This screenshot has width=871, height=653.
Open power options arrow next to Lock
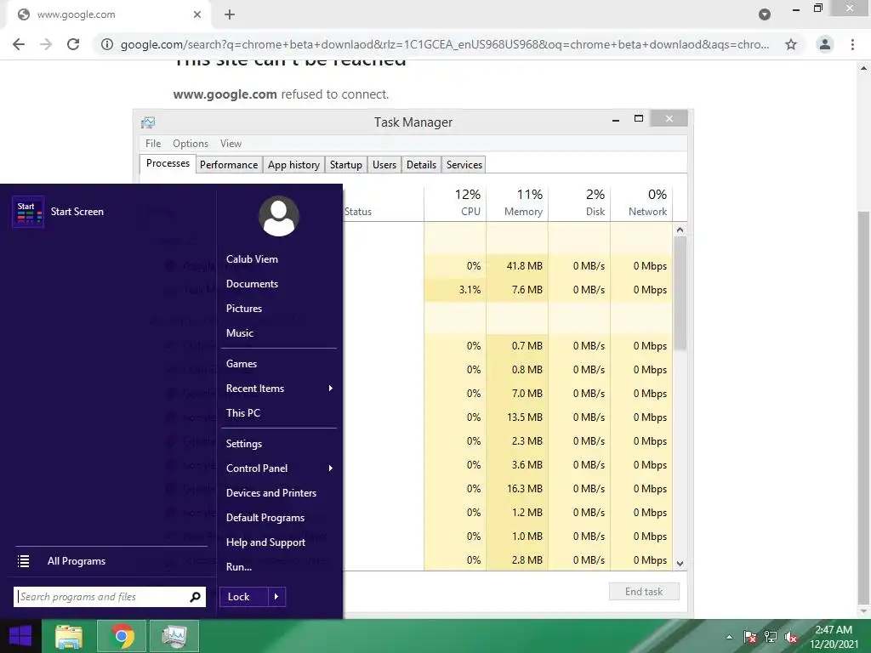(276, 597)
